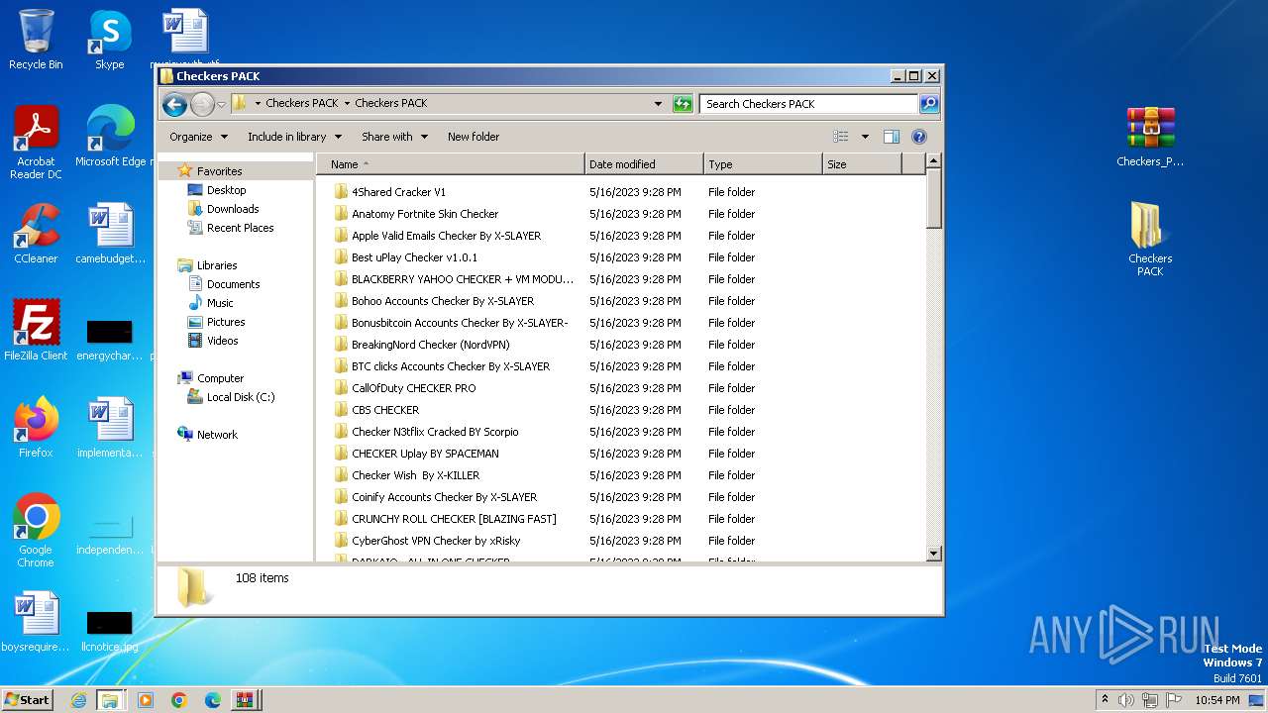The image size is (1268, 713).
Task: Open the Recycle Bin desktop icon
Action: (36, 40)
